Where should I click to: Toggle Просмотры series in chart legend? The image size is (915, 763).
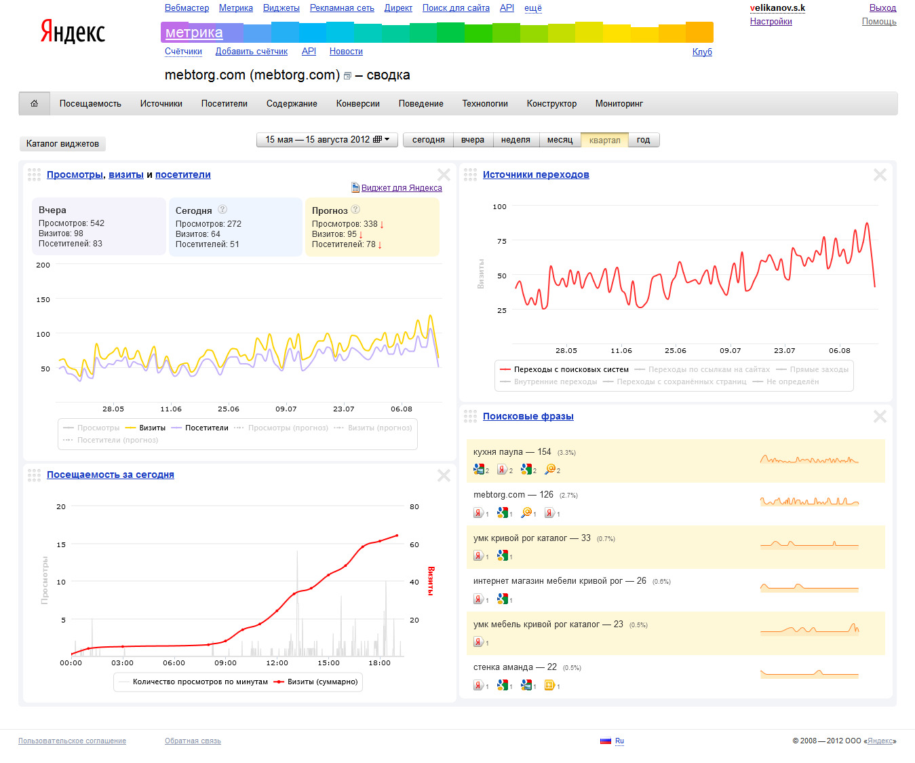click(x=92, y=428)
